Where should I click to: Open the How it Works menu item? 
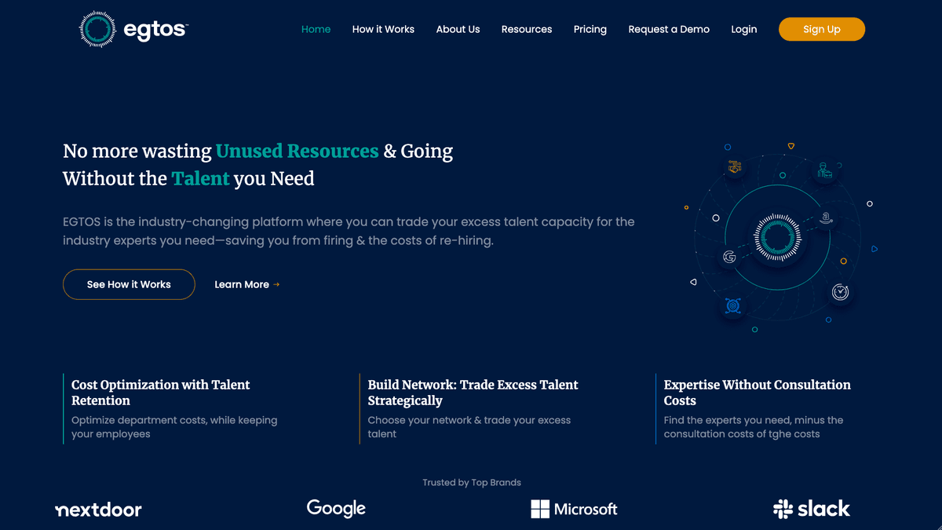[383, 29]
